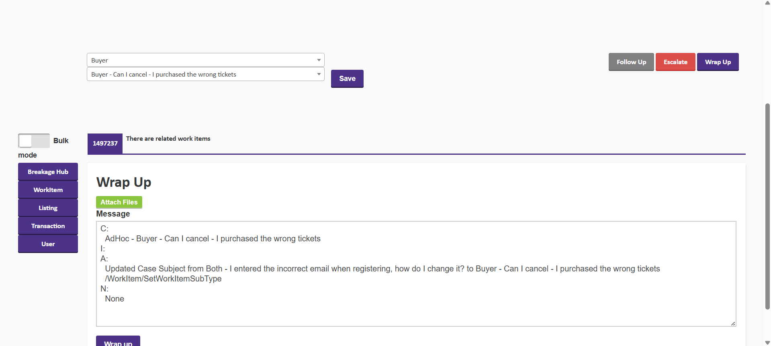The width and height of the screenshot is (771, 346).
Task: Click the red Escalate button
Action: 675,62
